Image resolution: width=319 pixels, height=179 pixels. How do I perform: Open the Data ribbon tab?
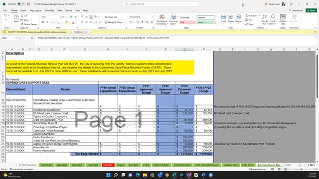(60, 10)
